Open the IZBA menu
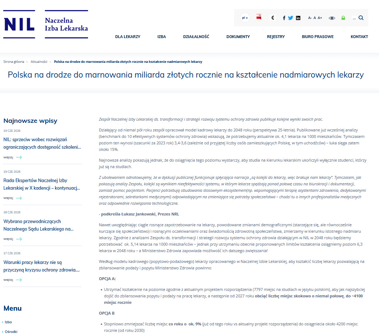This screenshot has width=379, height=334. coord(162,37)
